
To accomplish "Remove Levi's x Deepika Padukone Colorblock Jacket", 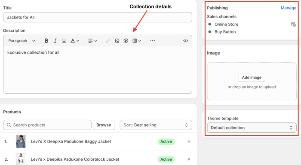I will (189, 159).
